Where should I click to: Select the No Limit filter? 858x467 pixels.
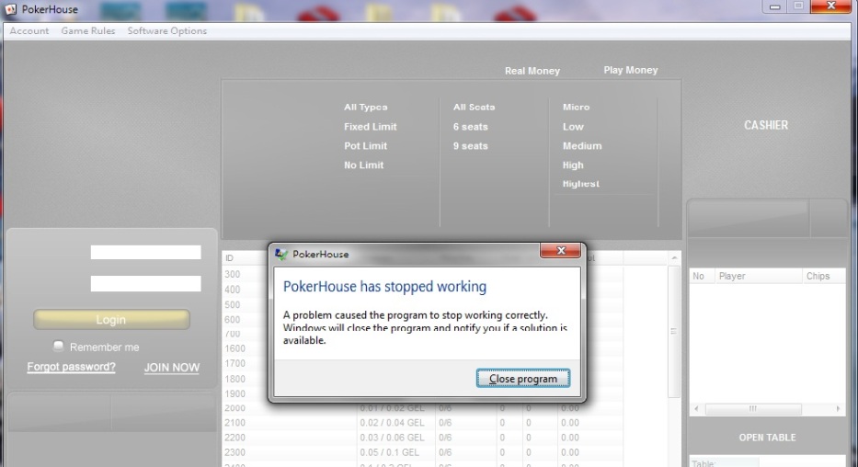click(363, 165)
